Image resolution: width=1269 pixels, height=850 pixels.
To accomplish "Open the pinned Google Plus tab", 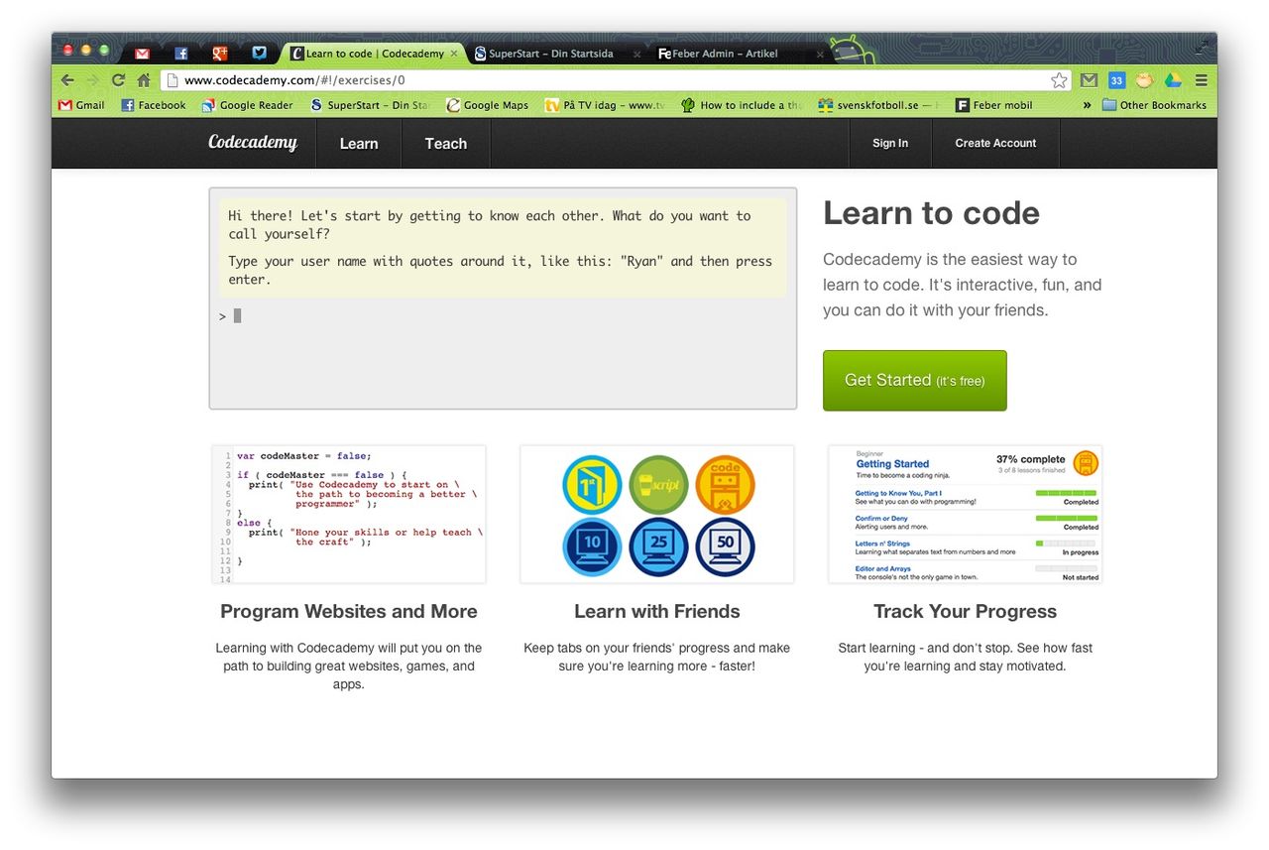I will (220, 54).
